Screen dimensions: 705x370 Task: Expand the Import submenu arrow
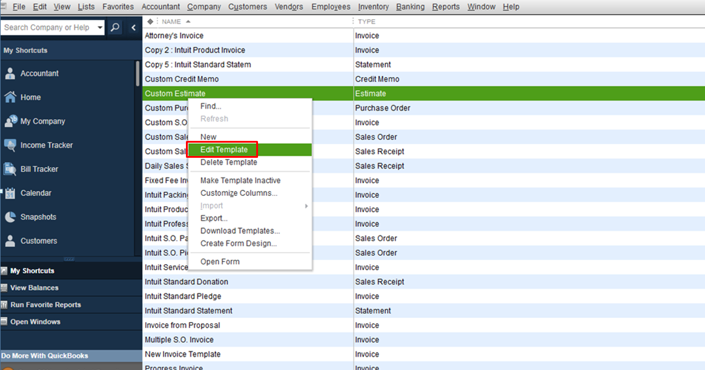tap(306, 206)
